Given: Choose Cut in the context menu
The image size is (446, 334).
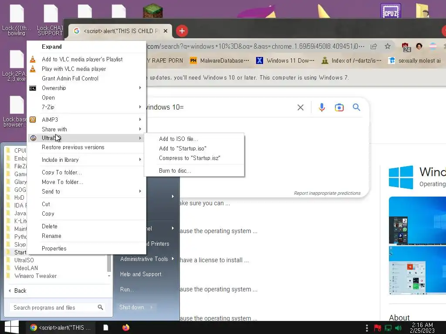Looking at the screenshot, I should point(87,204).
